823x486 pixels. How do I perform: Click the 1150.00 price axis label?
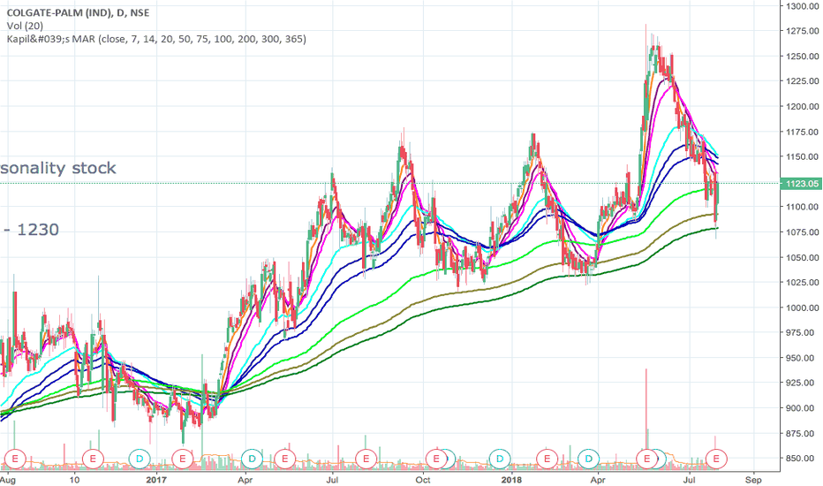[803, 156]
